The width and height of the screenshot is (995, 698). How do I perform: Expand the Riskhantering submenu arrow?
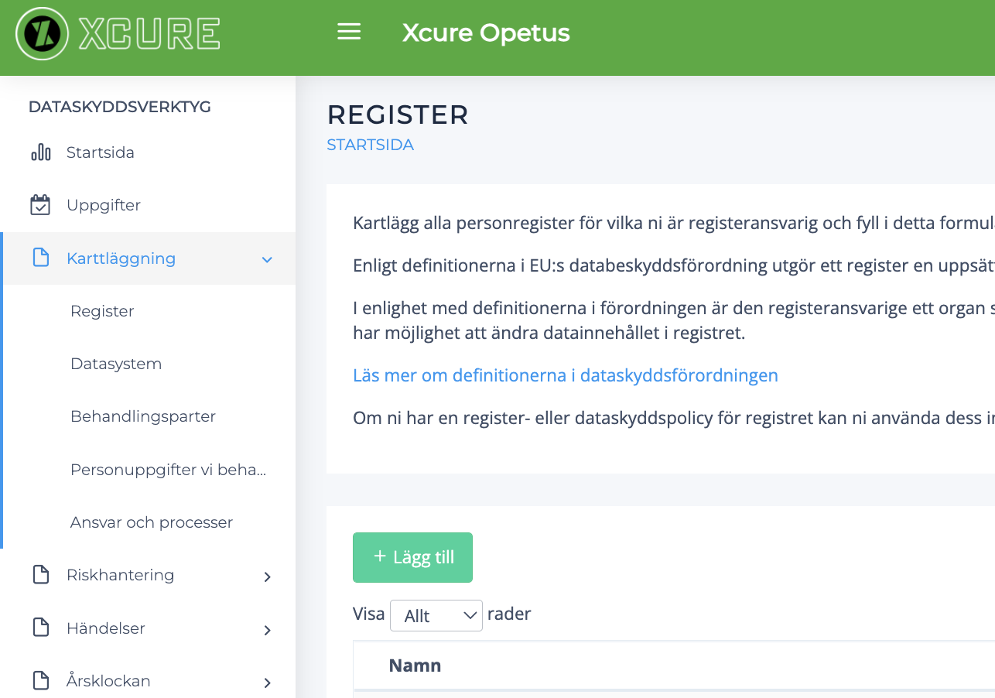pos(267,577)
